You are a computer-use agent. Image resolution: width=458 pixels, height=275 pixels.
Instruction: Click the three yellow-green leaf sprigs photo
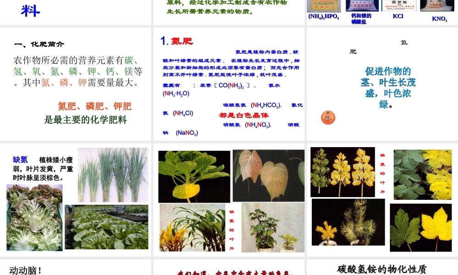pos(343,172)
